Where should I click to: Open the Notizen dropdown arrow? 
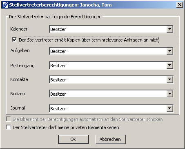169,94
